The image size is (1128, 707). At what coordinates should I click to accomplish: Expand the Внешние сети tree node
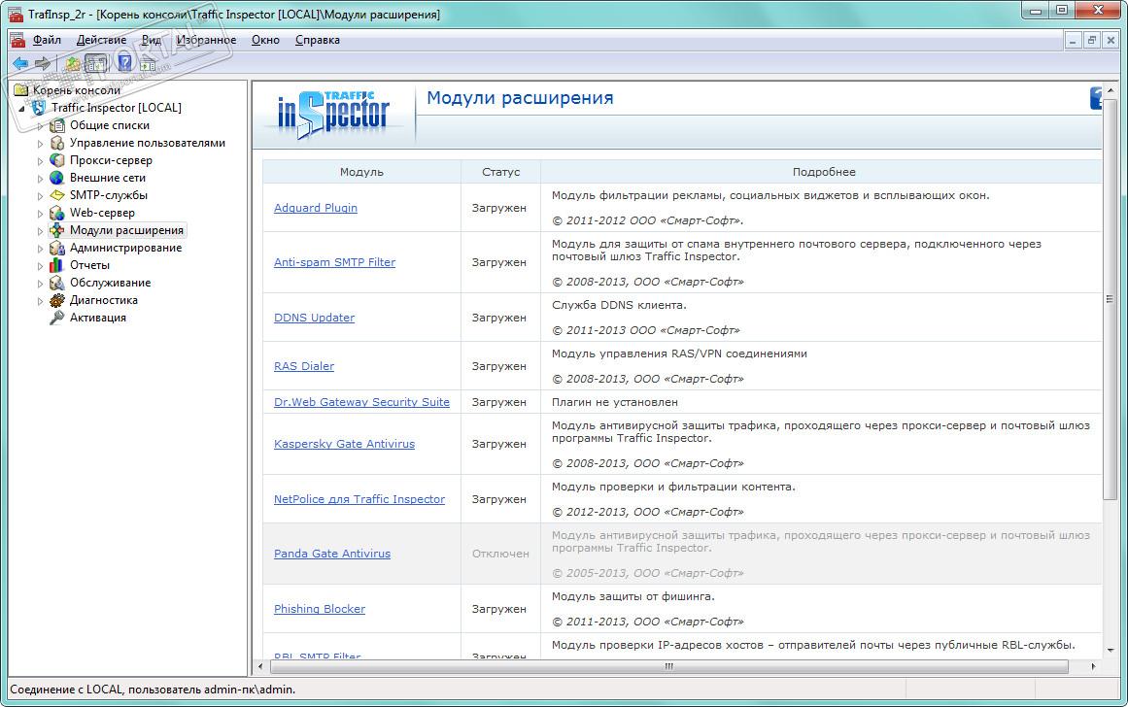40,179
